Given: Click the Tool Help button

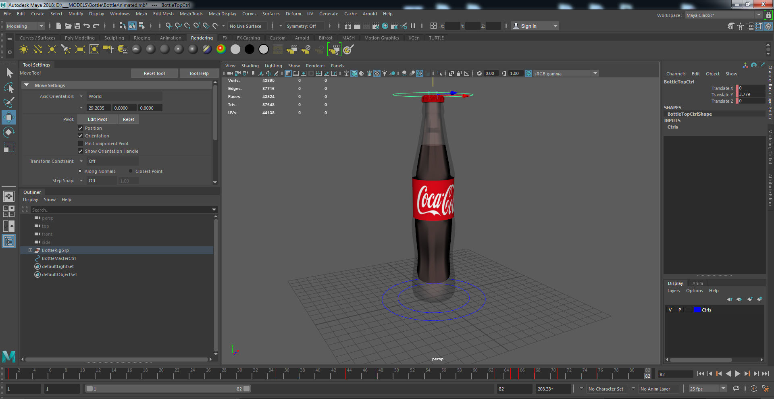Looking at the screenshot, I should click(x=199, y=73).
